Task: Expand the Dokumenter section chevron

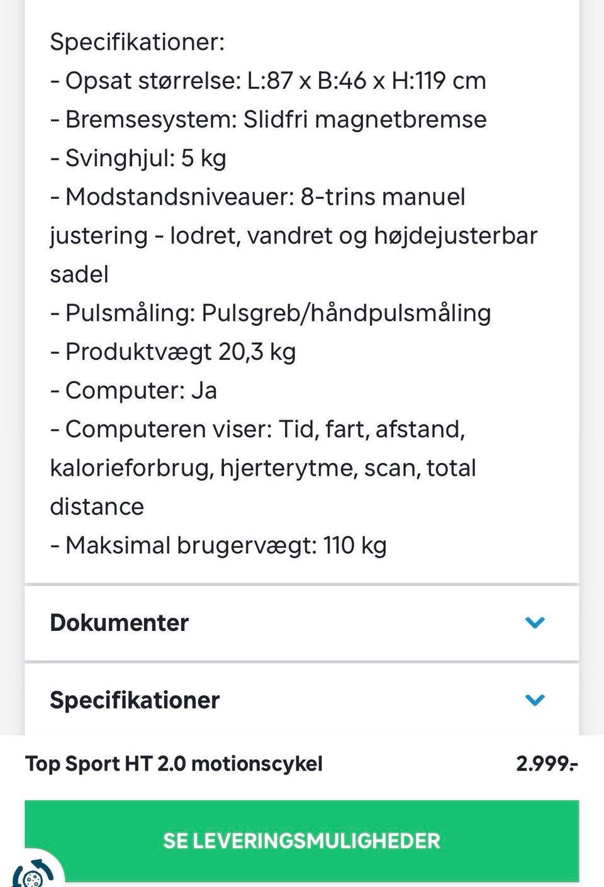Action: pos(534,623)
